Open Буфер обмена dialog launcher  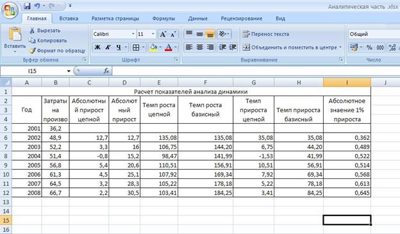pyautogui.click(x=85, y=60)
